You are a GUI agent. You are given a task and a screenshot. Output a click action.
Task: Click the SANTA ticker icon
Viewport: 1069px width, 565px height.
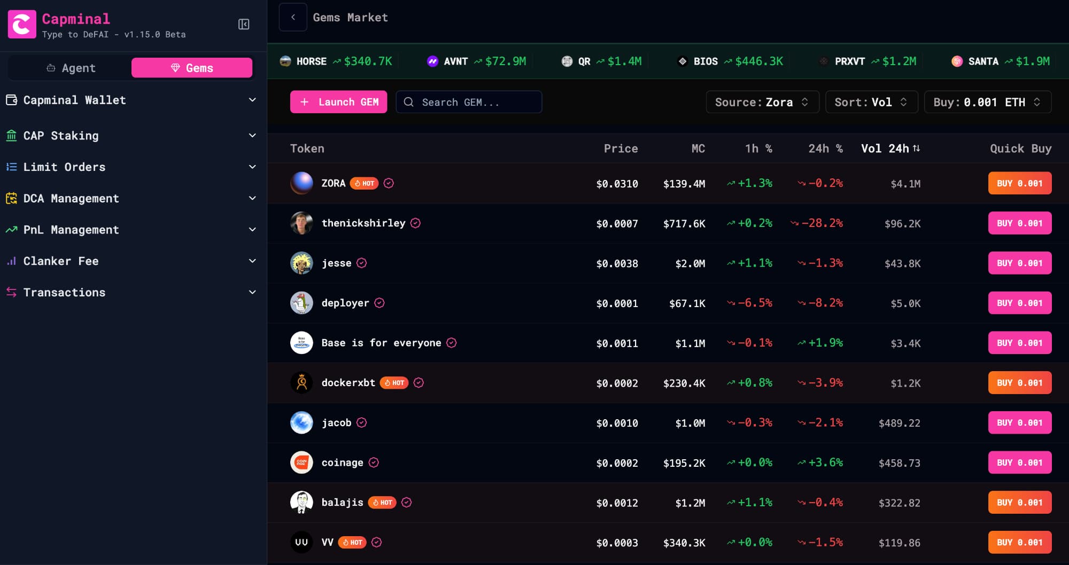pos(957,61)
